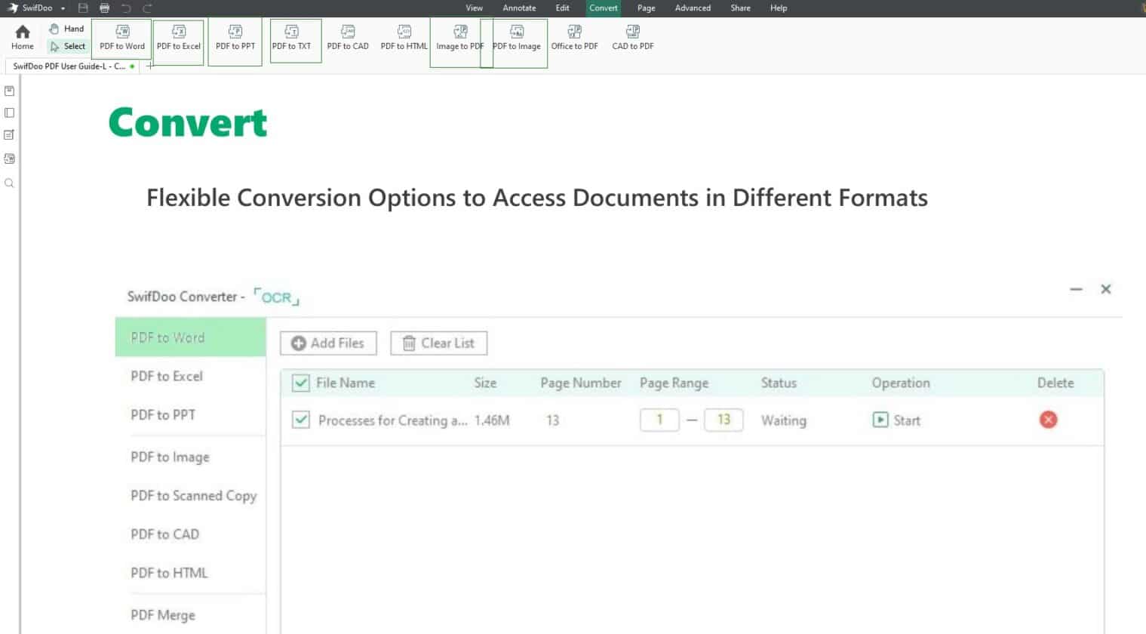
Task: Switch to the Annotate ribbon tab
Action: coord(519,8)
